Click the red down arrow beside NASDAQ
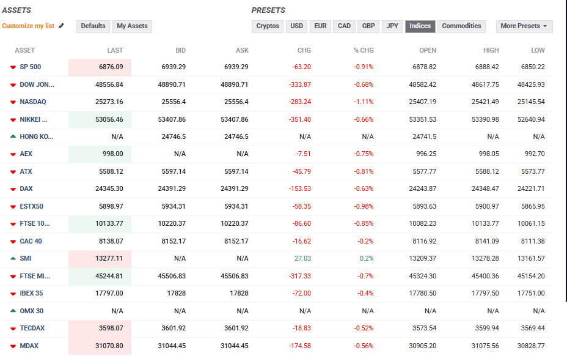This screenshot has height=361, width=567. [13, 102]
